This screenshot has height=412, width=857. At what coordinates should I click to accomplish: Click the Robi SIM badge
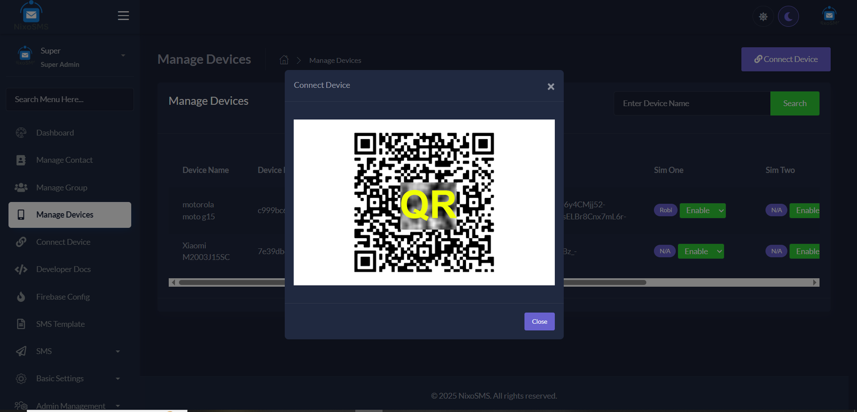point(666,210)
